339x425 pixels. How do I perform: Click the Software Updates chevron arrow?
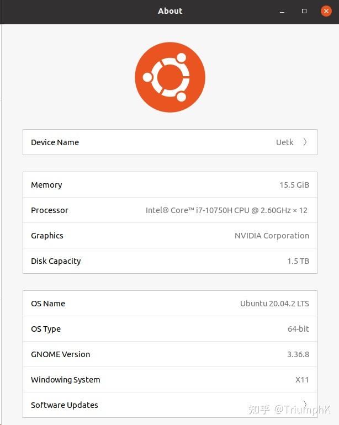[305, 405]
